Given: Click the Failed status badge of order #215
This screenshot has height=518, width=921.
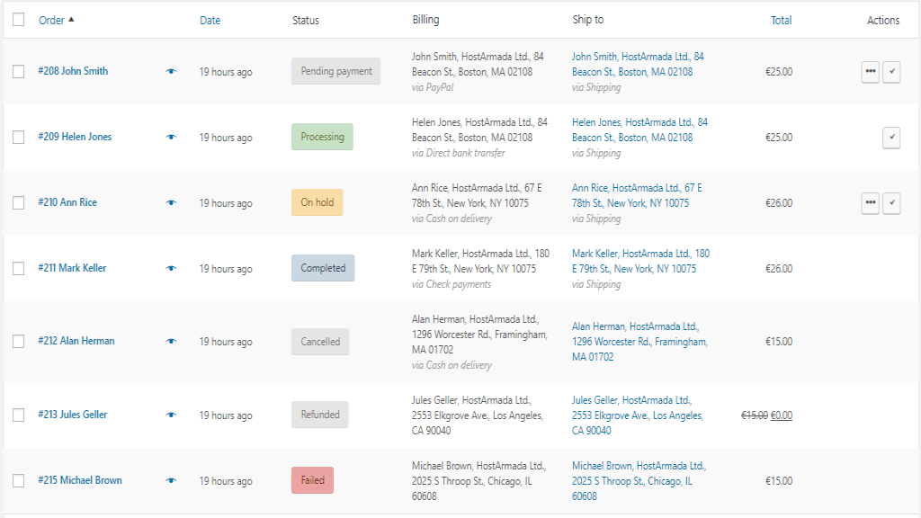Looking at the screenshot, I should 312,480.
